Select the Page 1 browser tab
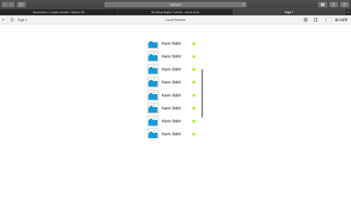The width and height of the screenshot is (351, 219). coord(289,12)
